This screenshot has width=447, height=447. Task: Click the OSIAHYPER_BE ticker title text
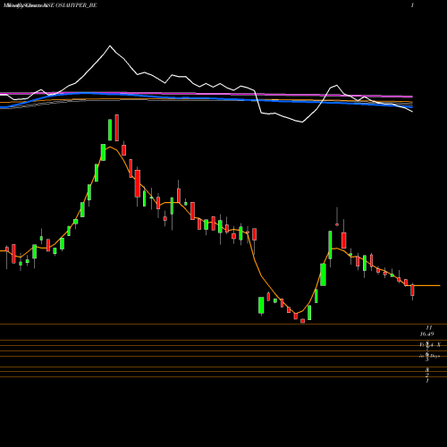tap(76, 5)
